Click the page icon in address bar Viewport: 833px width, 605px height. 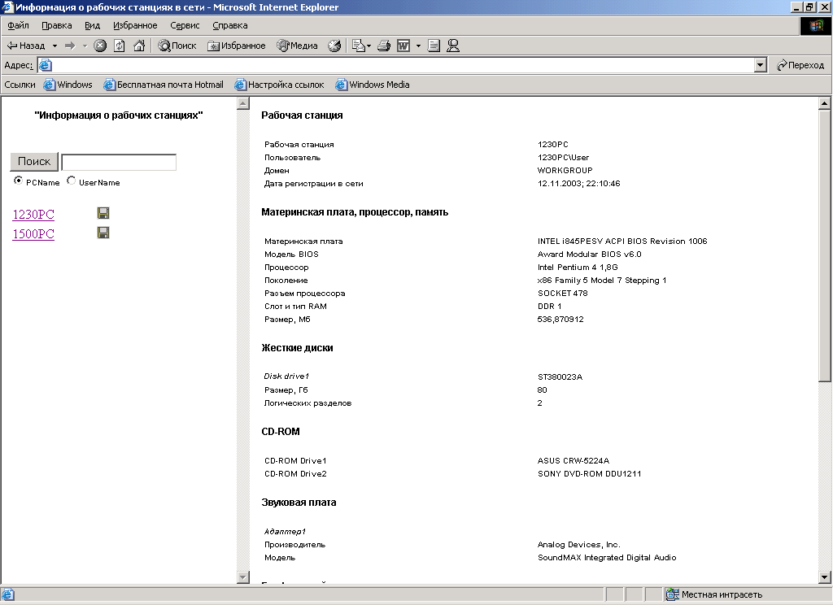46,65
